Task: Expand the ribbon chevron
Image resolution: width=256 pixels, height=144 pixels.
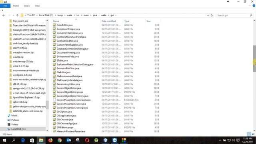Action: [x=250, y=6]
